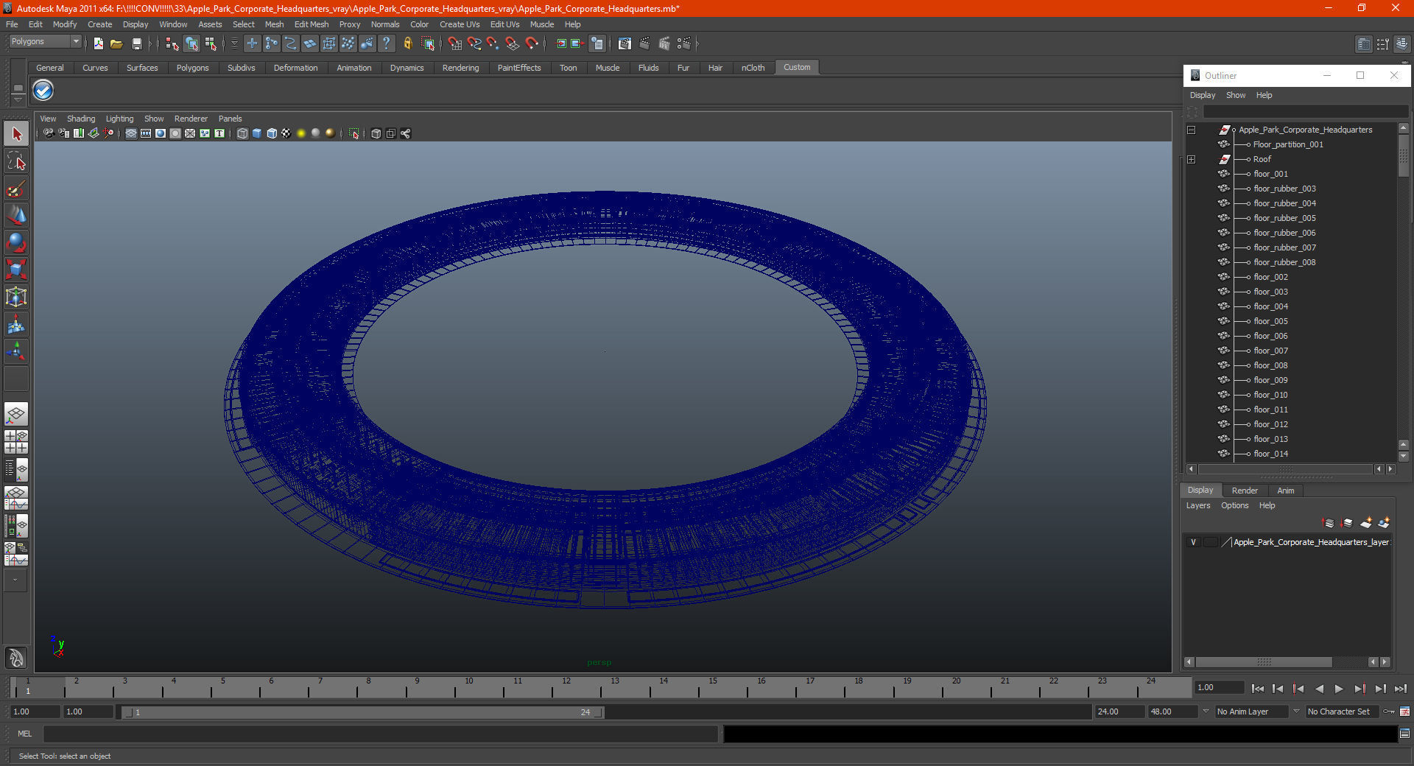
Task: Click Use All Lights yellow sphere
Action: click(x=301, y=133)
